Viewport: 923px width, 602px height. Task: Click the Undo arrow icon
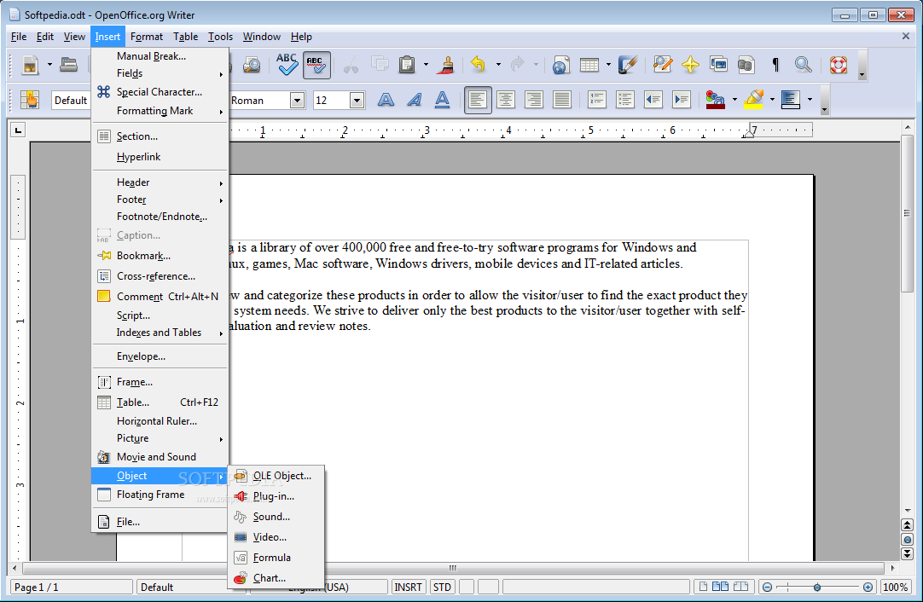click(x=478, y=64)
